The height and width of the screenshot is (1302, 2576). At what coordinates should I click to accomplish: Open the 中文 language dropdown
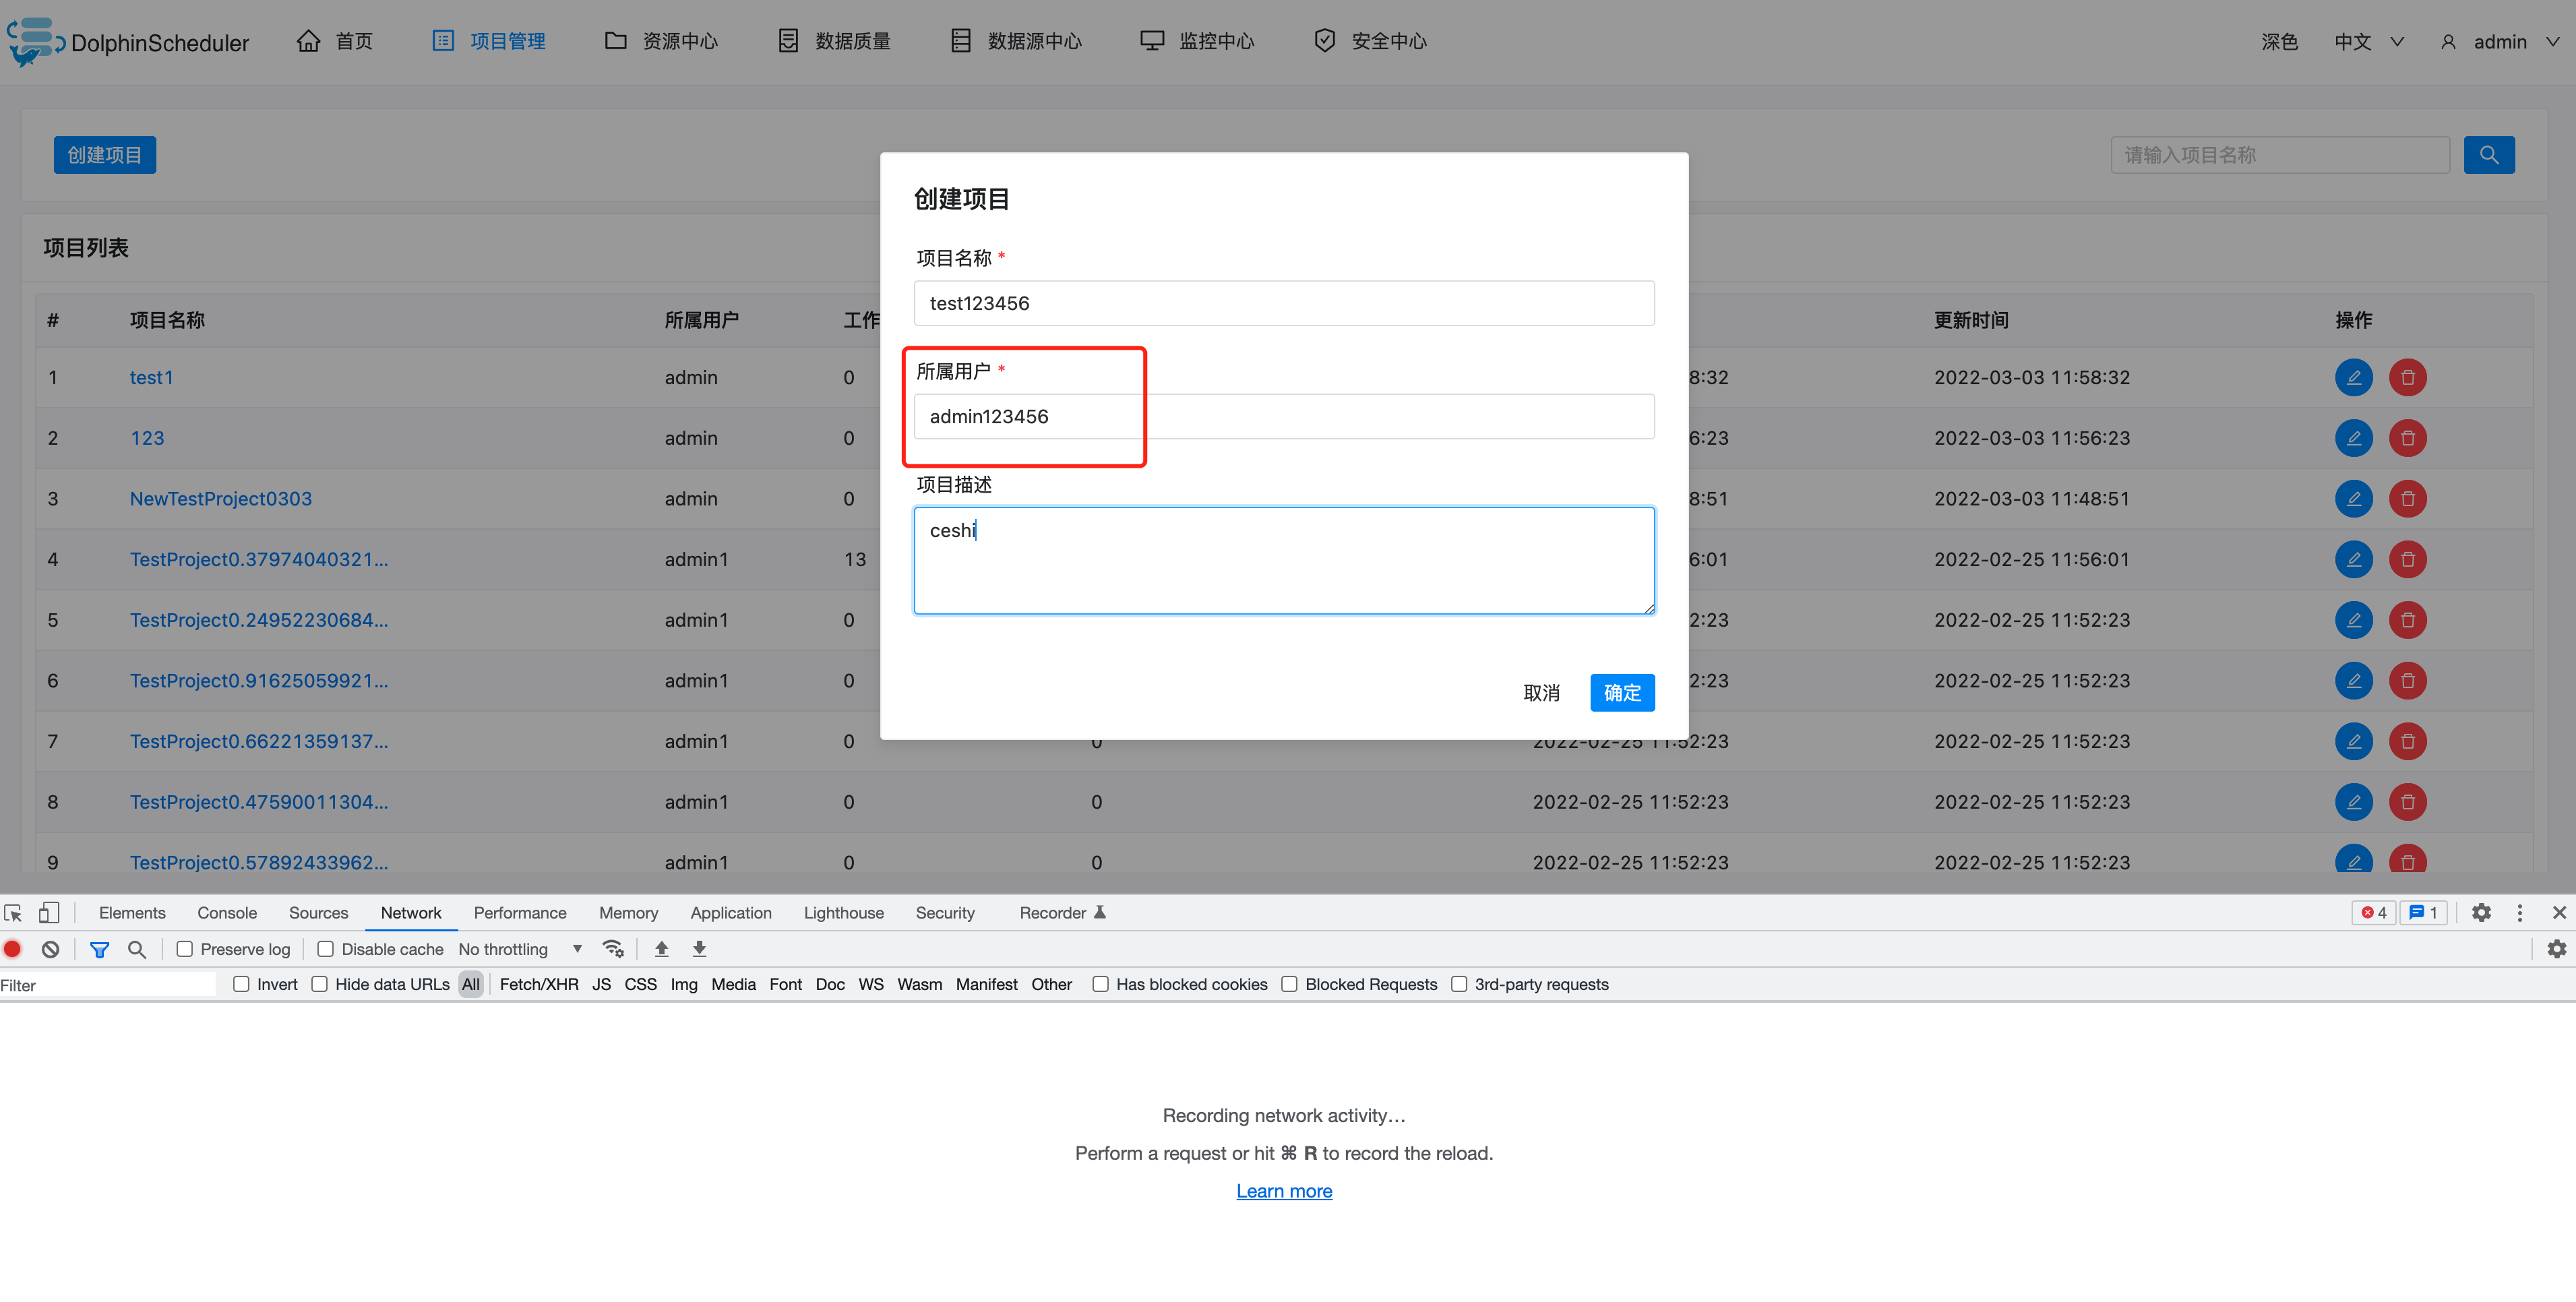(x=2367, y=42)
